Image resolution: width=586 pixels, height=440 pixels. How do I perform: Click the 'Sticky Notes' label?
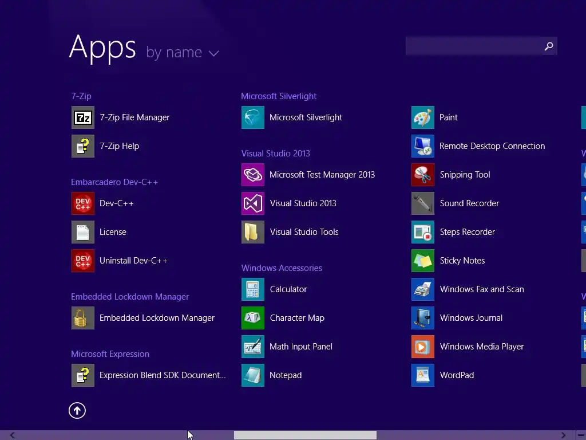[462, 261]
